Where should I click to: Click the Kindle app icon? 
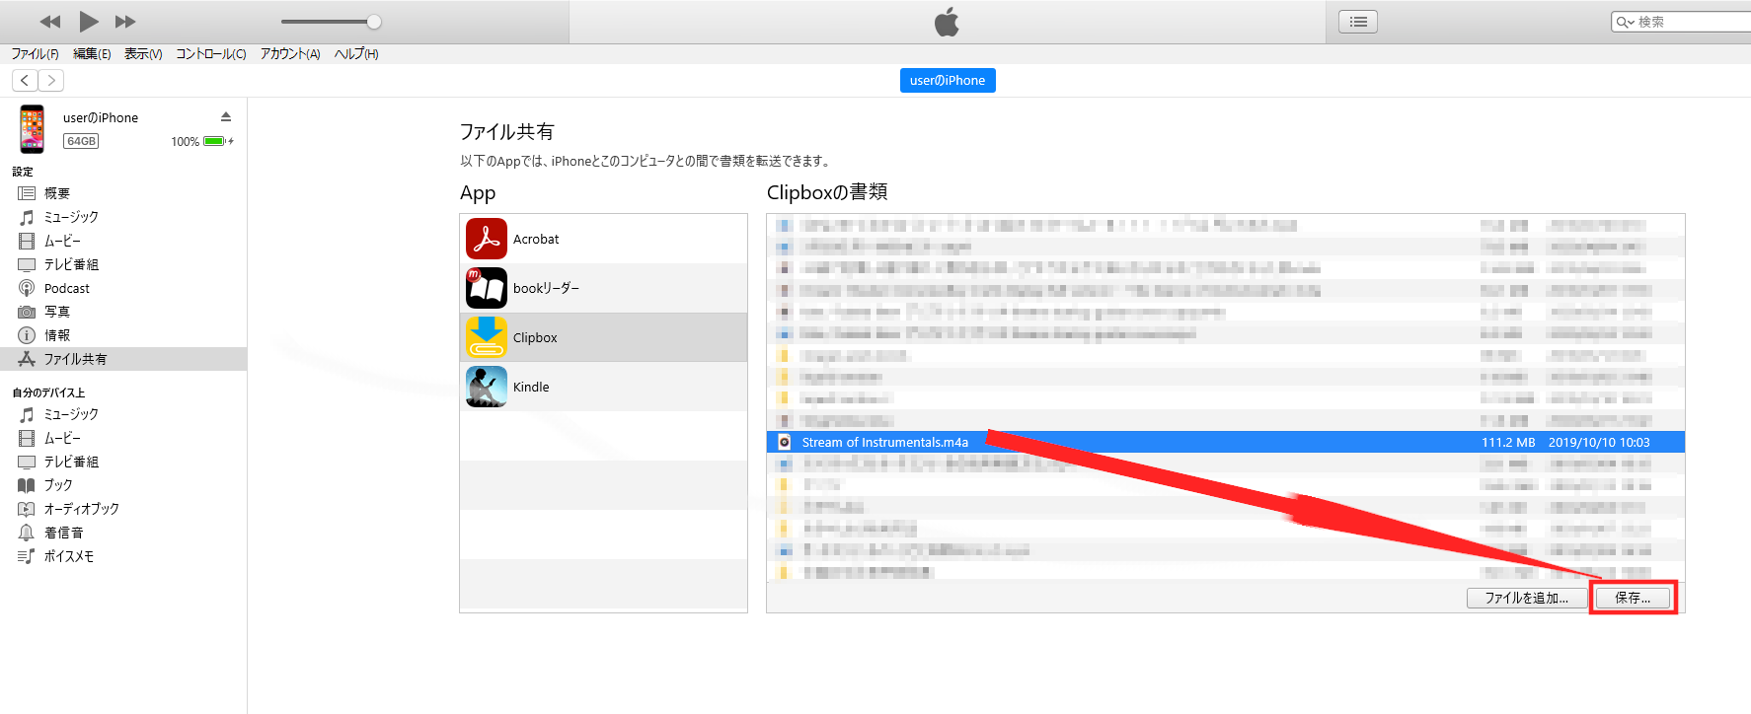[487, 387]
